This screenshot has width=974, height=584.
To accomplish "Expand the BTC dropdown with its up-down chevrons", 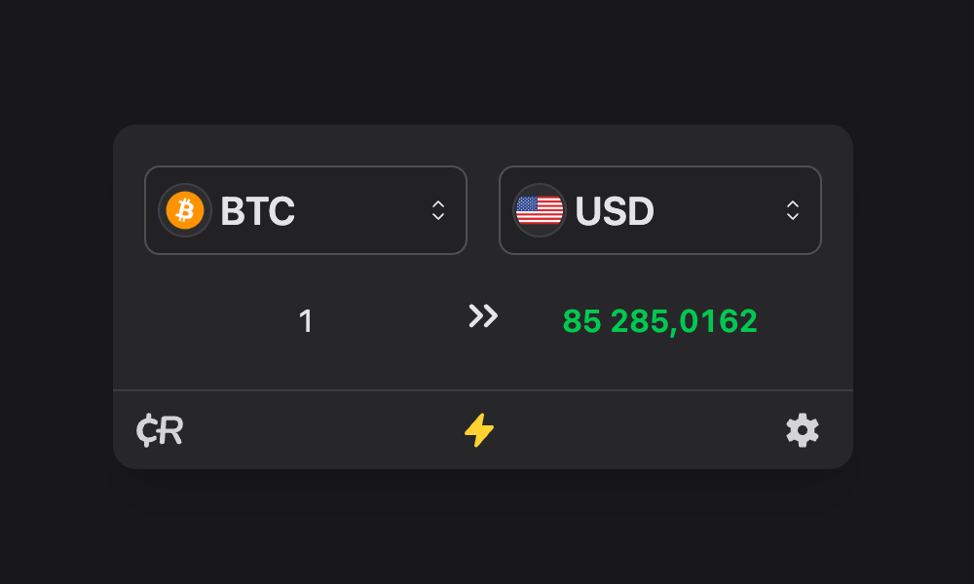I will [x=438, y=210].
